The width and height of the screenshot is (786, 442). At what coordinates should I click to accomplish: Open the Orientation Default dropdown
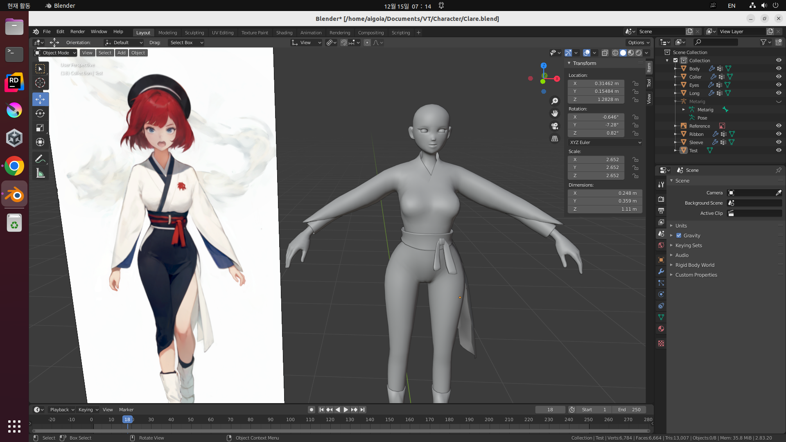(124, 43)
